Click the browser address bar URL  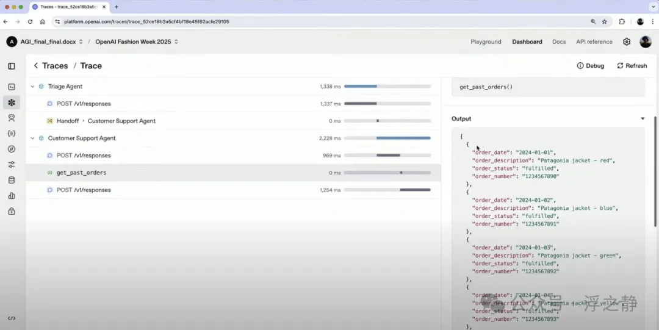tap(146, 21)
